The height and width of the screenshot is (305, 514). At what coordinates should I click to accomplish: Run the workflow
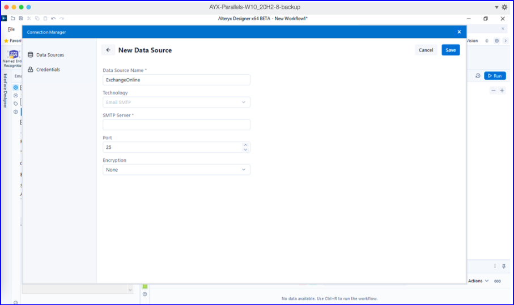[x=495, y=76]
